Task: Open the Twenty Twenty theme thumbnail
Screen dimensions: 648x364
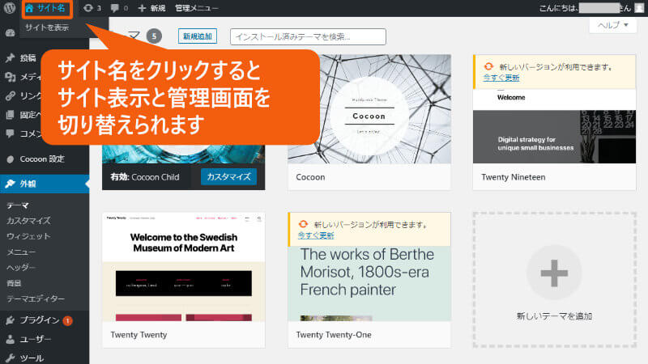Action: pos(184,267)
